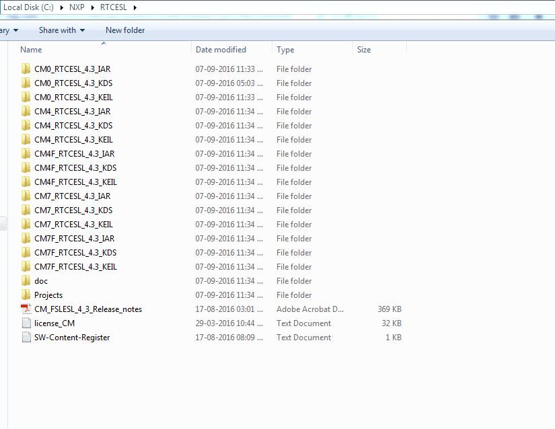
Task: Expand the arrow after RTCESL in address bar
Action: point(135,7)
